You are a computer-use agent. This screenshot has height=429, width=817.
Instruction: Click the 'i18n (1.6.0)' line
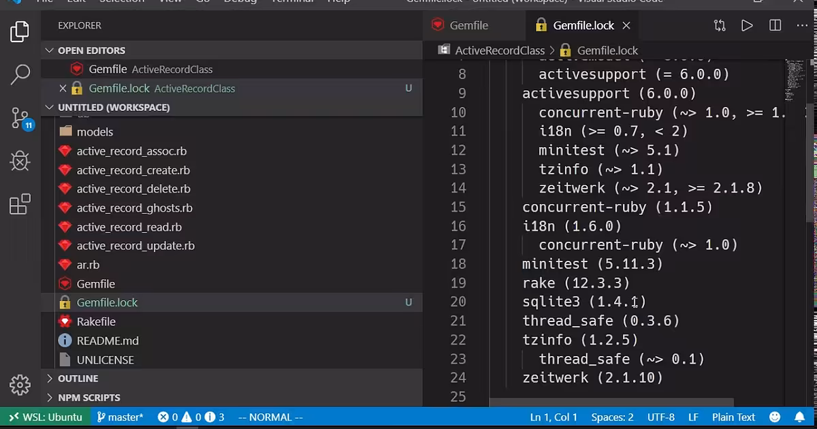tap(572, 225)
